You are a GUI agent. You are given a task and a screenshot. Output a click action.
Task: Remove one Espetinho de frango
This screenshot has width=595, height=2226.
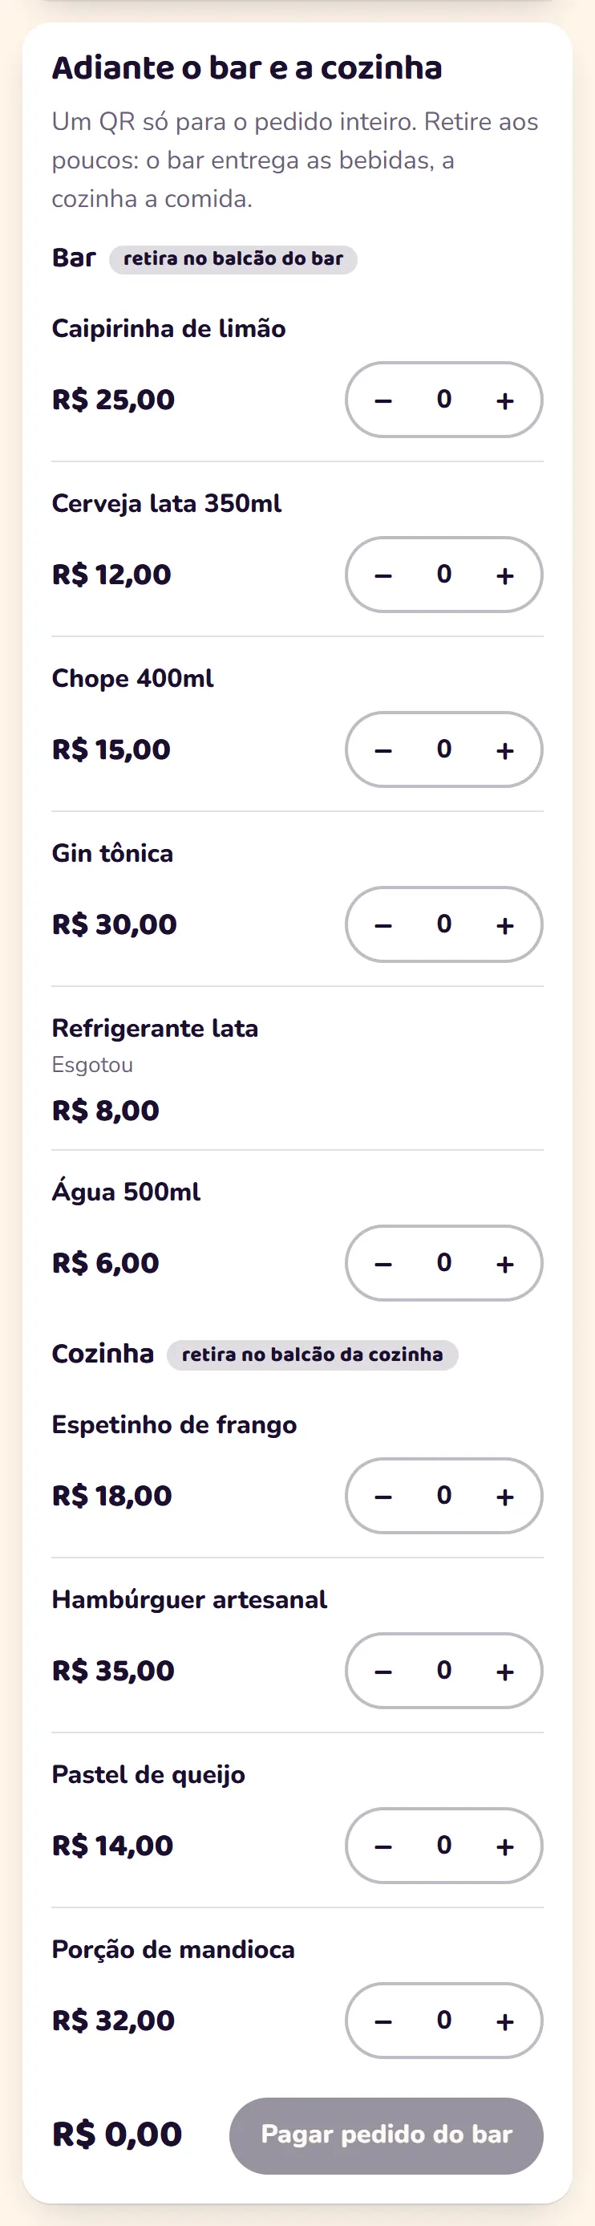click(383, 1496)
